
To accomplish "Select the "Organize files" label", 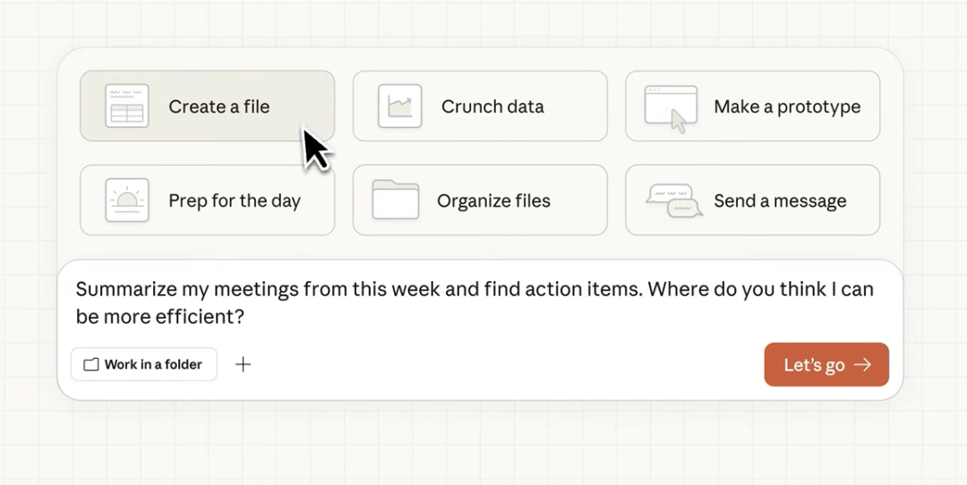I will [x=493, y=200].
